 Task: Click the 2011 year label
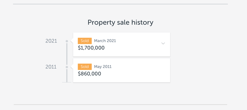(51, 67)
